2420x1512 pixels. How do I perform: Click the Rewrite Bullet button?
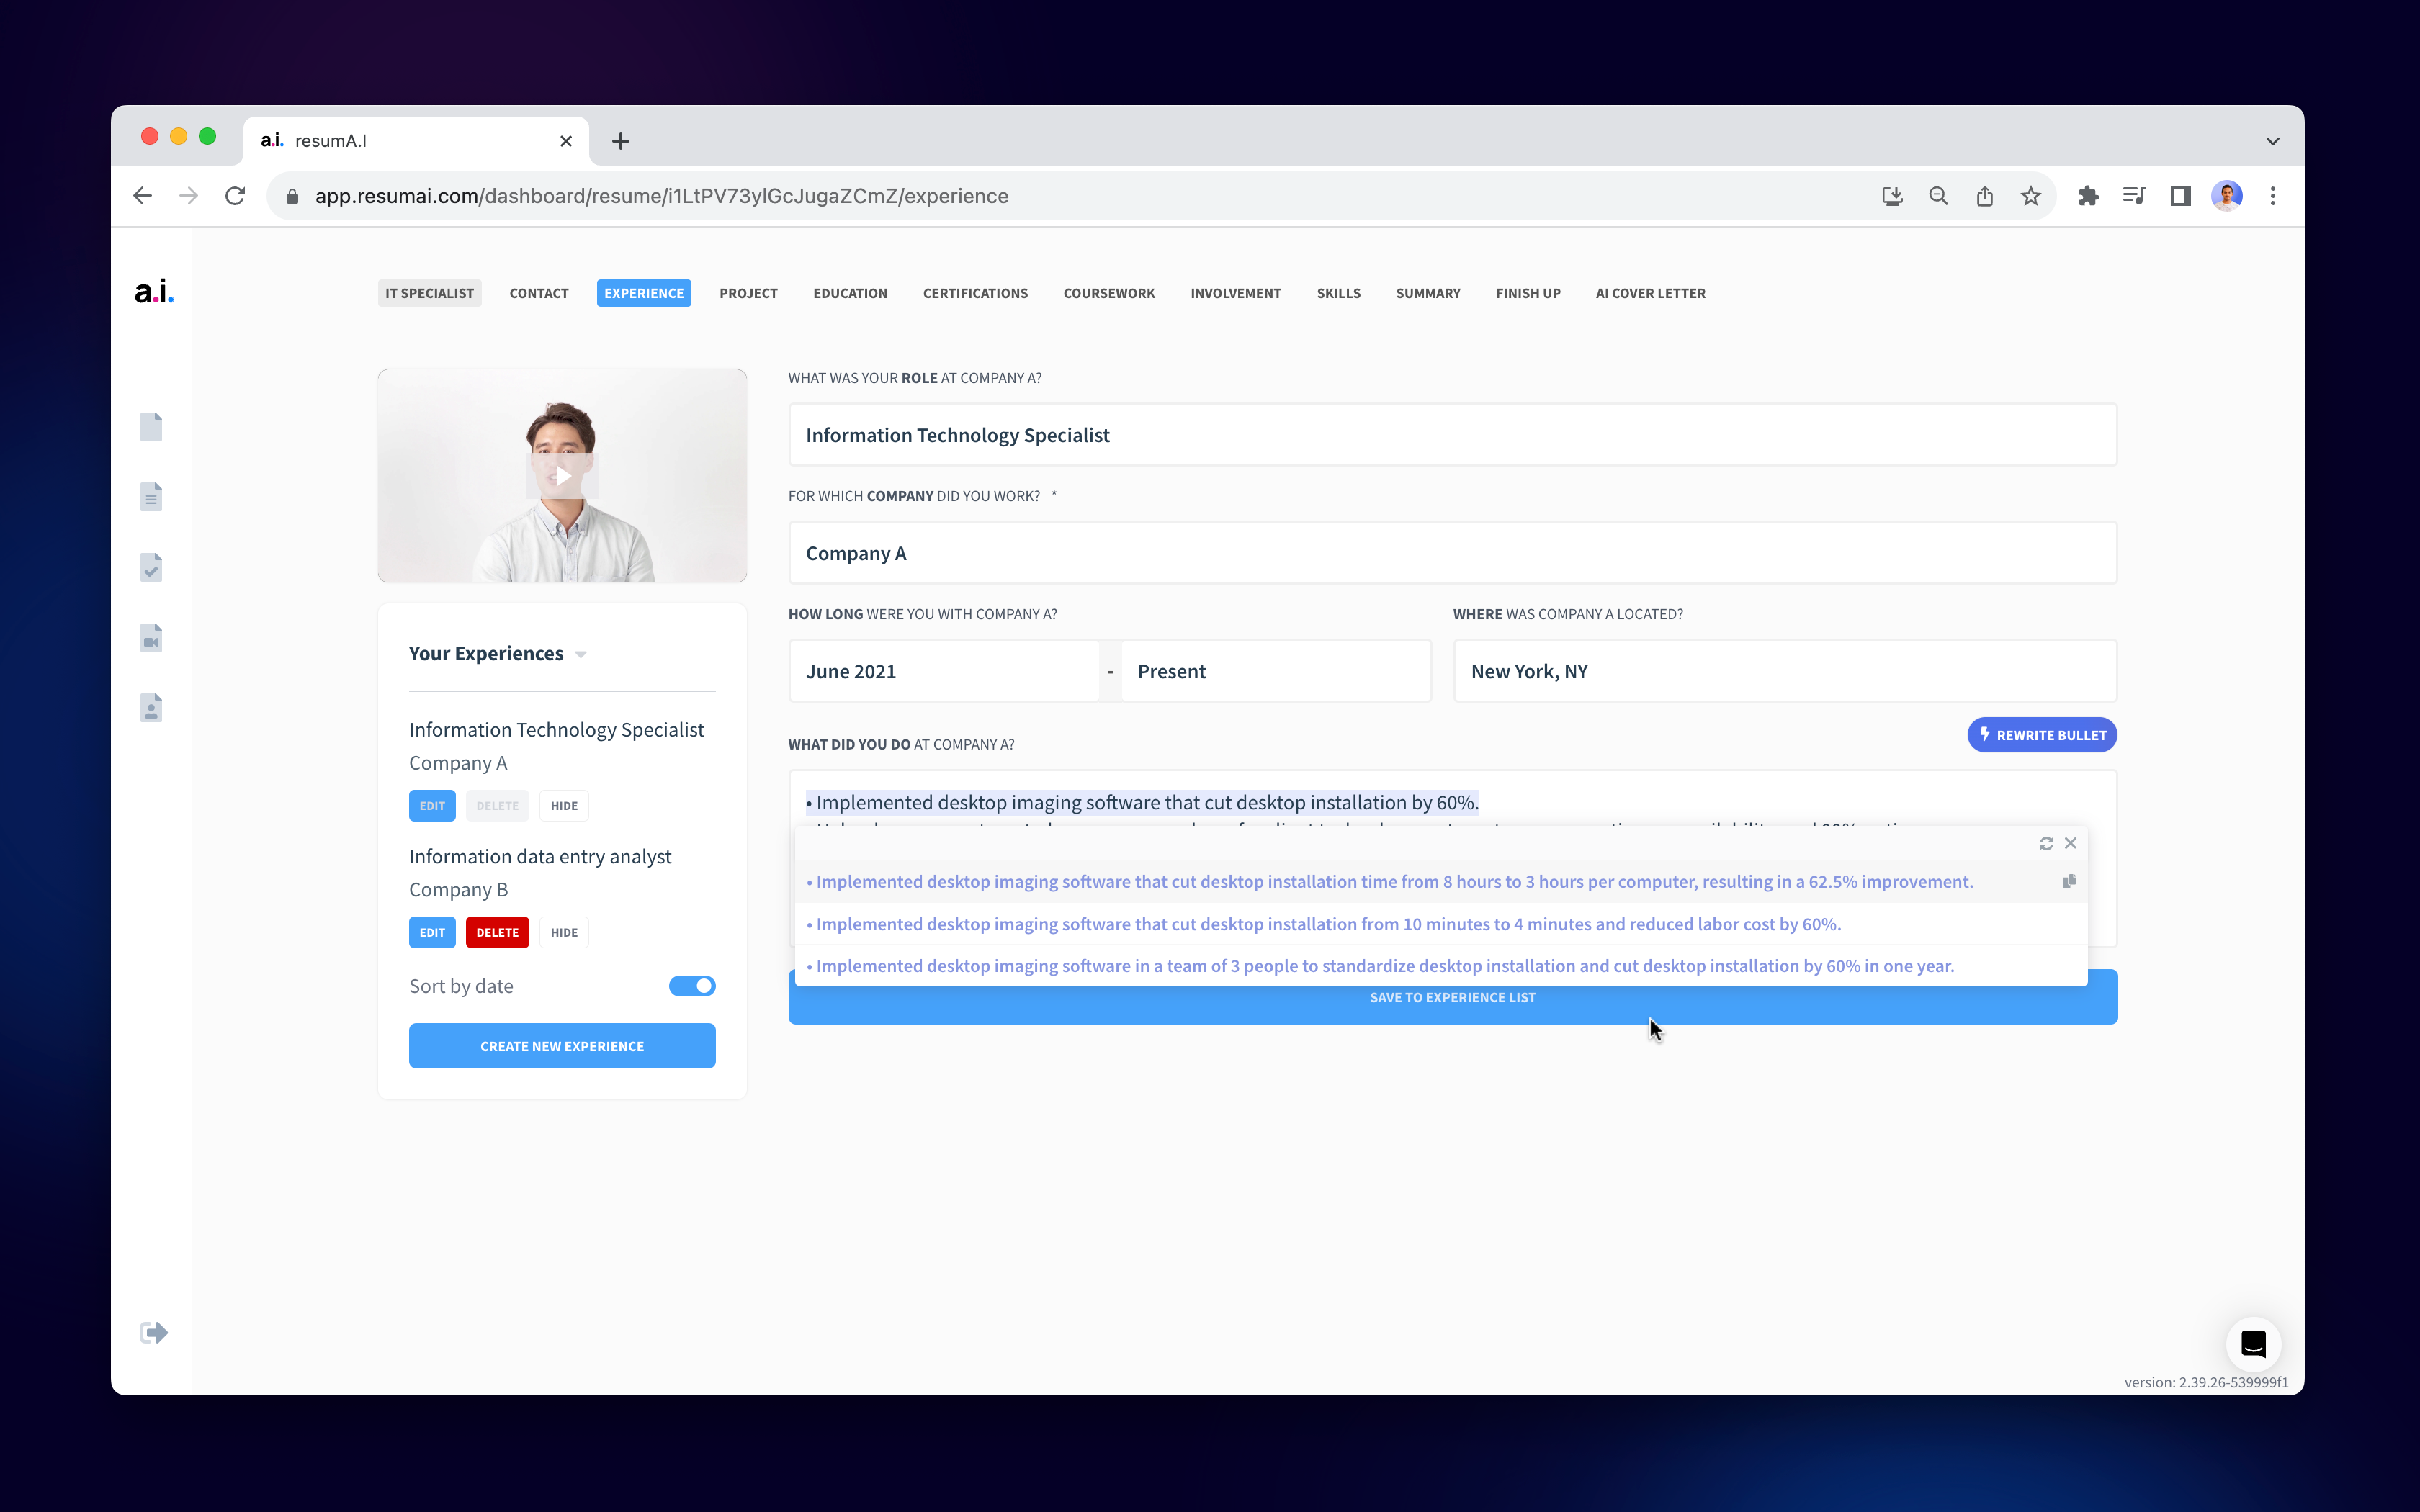point(2042,735)
